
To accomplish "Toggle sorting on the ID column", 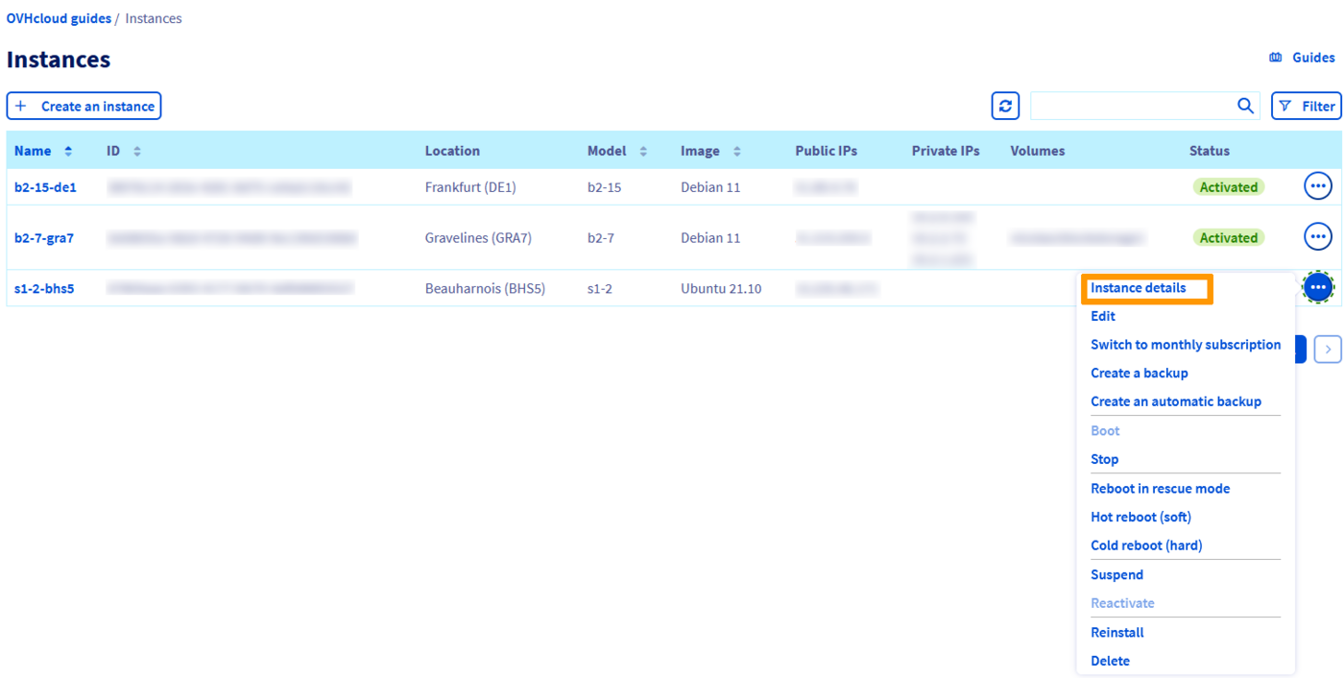I will [x=136, y=151].
